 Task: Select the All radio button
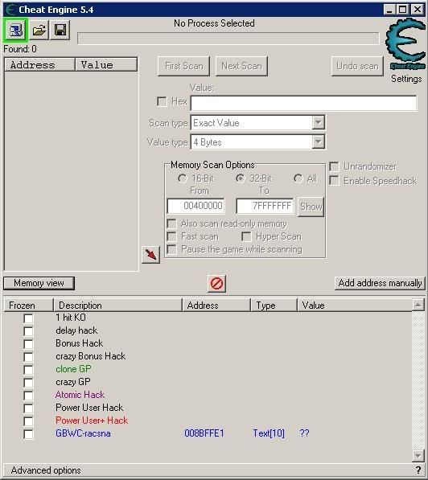click(x=298, y=178)
